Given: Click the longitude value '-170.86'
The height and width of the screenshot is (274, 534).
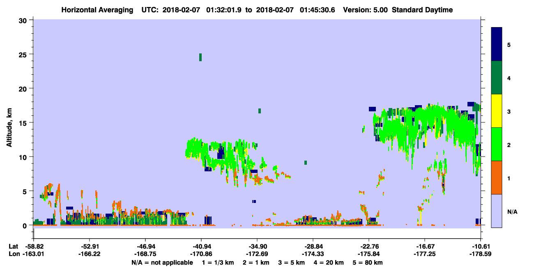Looking at the screenshot, I should coord(201,254).
